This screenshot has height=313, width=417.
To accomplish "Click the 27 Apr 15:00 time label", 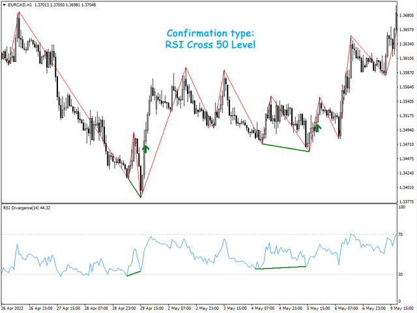I will point(68,308).
